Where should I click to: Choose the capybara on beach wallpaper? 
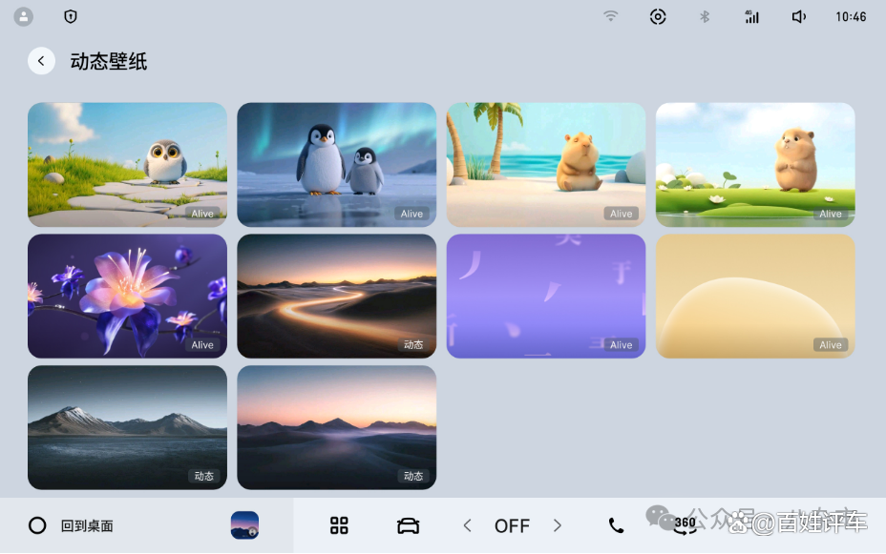tap(546, 165)
